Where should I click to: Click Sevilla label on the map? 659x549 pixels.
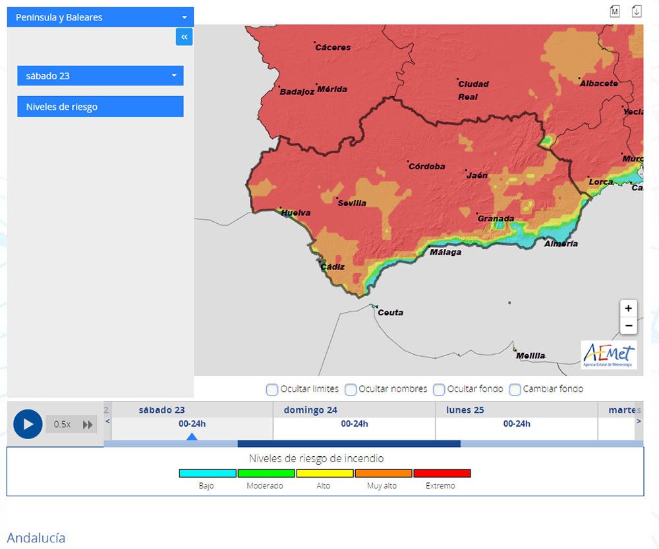tap(352, 203)
